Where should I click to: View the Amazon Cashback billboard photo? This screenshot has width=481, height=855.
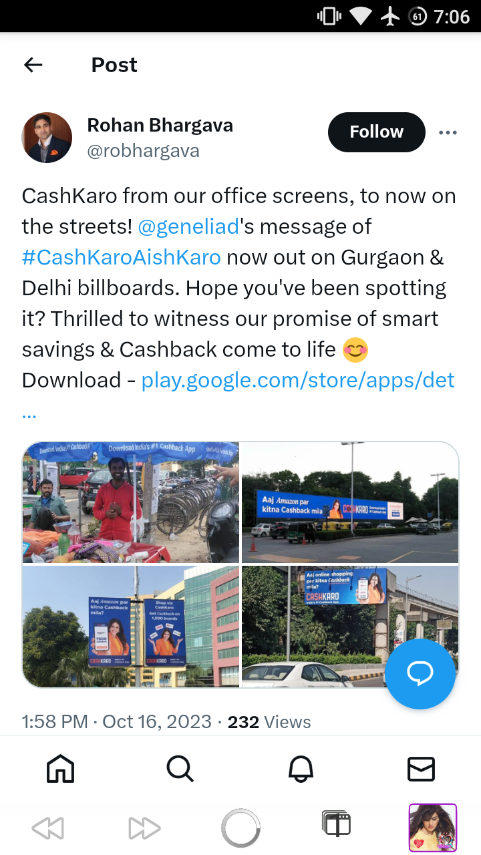tap(350, 503)
